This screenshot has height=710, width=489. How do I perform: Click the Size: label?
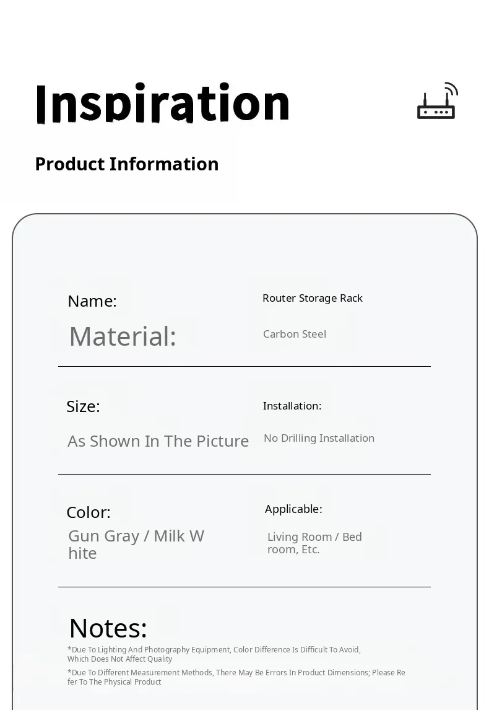83,406
